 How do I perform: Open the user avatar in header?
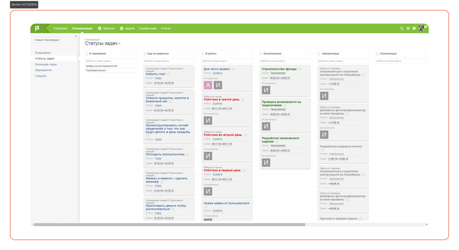tap(421, 28)
